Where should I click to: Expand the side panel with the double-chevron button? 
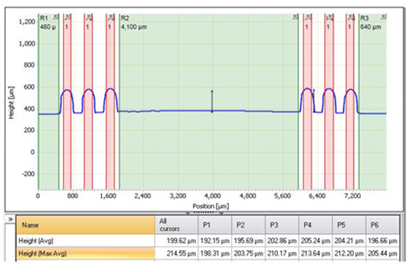11,219
